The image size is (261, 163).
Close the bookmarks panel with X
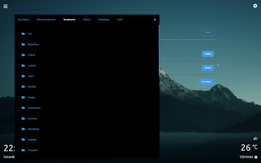point(155,20)
